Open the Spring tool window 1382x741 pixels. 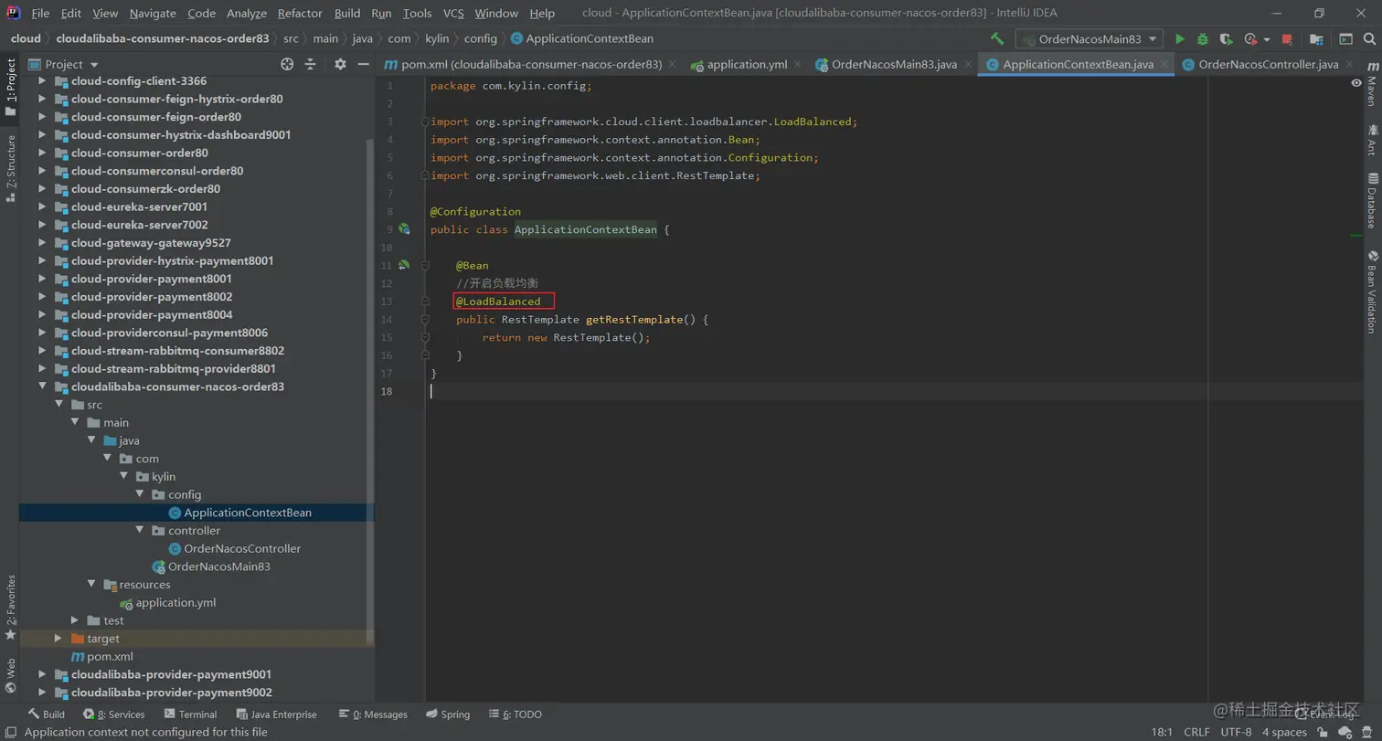[447, 715]
